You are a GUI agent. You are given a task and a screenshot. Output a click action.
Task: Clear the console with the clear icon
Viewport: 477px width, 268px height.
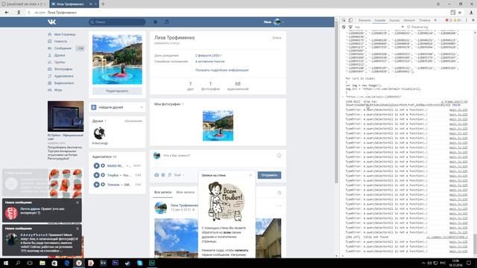pos(344,27)
